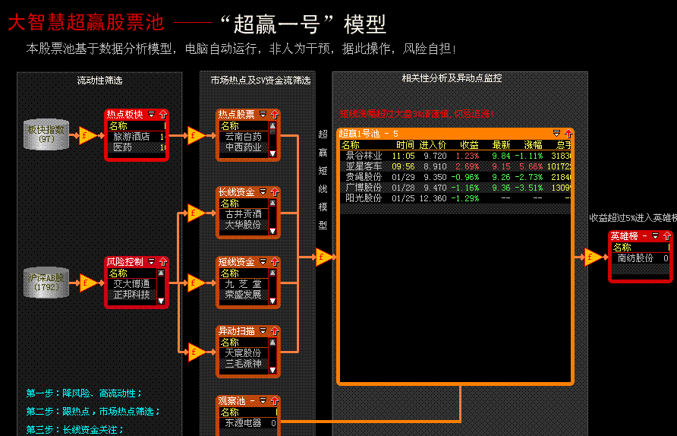
Task: Click the filter triangle feeding 长线资金 panel
Action: 196,213
